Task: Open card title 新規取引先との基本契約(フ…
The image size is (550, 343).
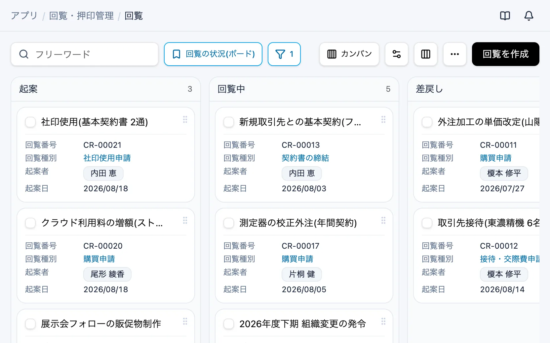Action: (300, 122)
